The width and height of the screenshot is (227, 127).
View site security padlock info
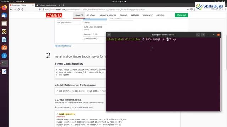click(43, 10)
